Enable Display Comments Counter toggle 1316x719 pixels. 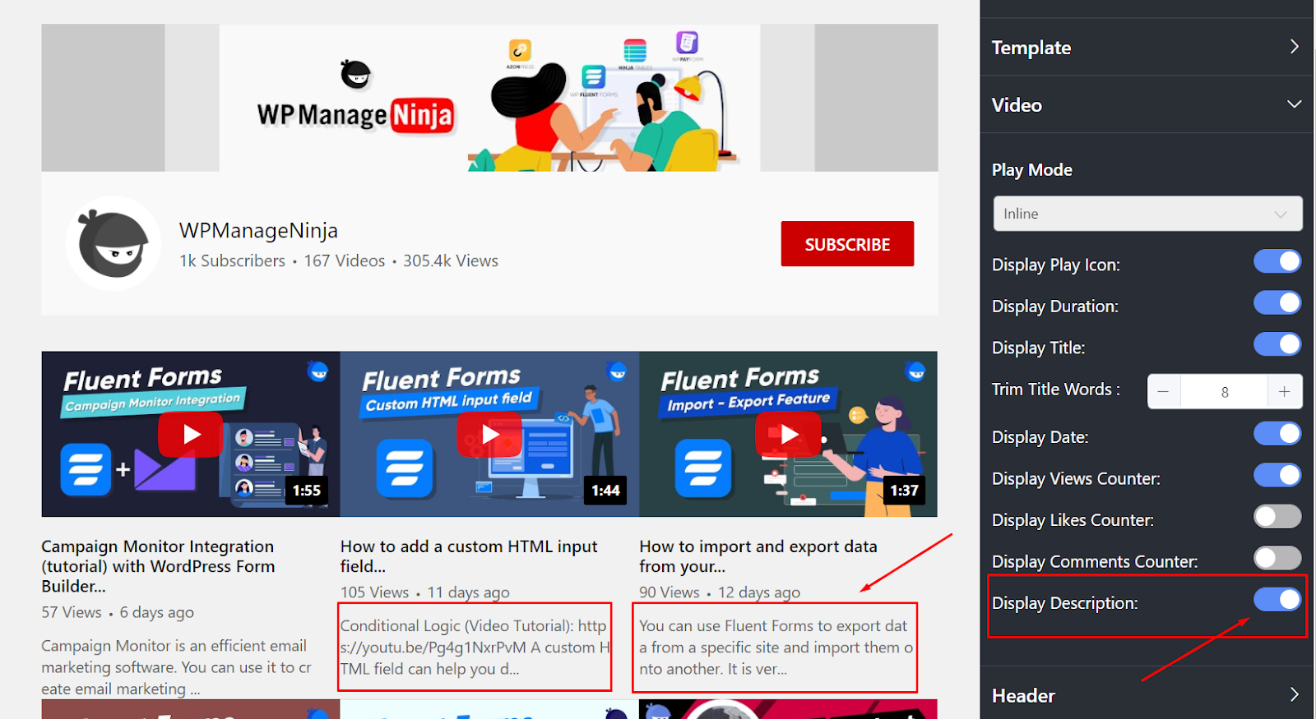click(1277, 558)
